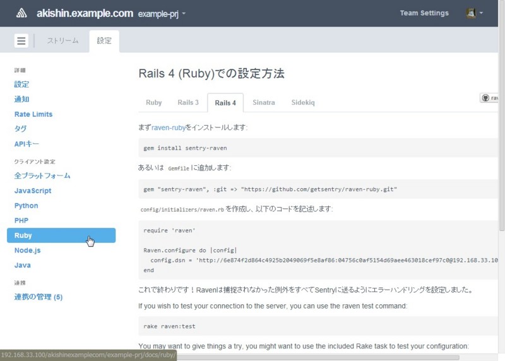Open the hamburger menu button
The height and width of the screenshot is (361, 505).
point(21,41)
